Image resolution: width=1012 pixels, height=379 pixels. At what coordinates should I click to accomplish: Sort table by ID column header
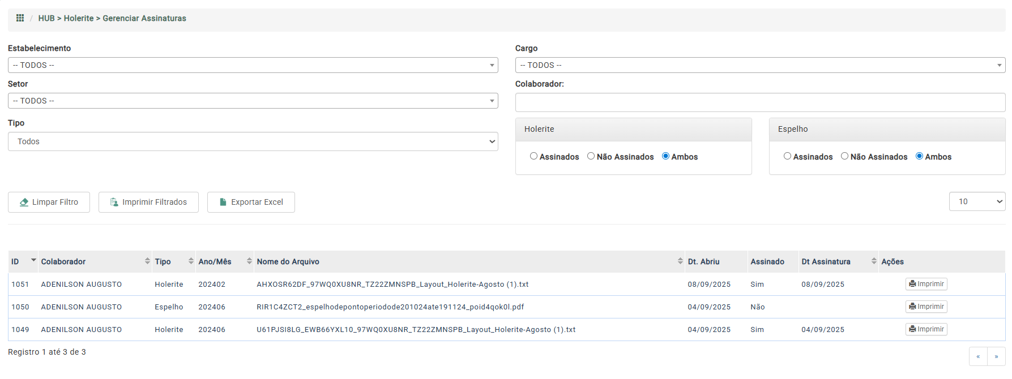23,261
